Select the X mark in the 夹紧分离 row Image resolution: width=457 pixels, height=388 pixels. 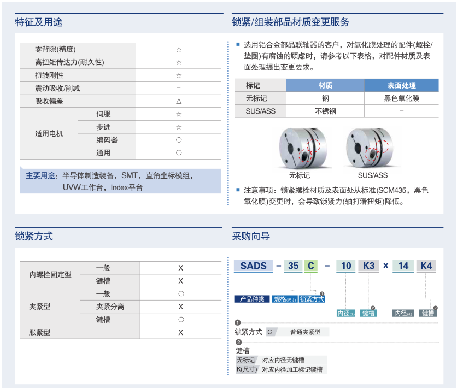tap(181, 307)
